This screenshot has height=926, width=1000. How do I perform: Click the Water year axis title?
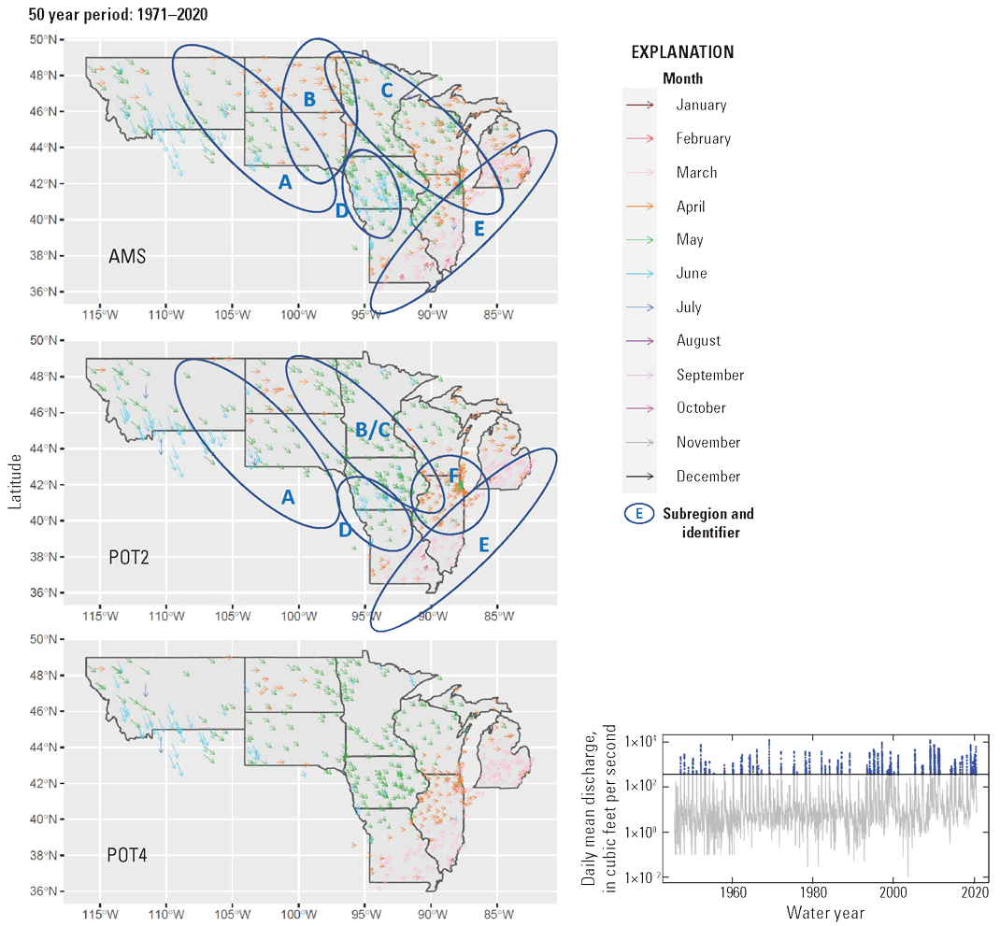point(825,912)
